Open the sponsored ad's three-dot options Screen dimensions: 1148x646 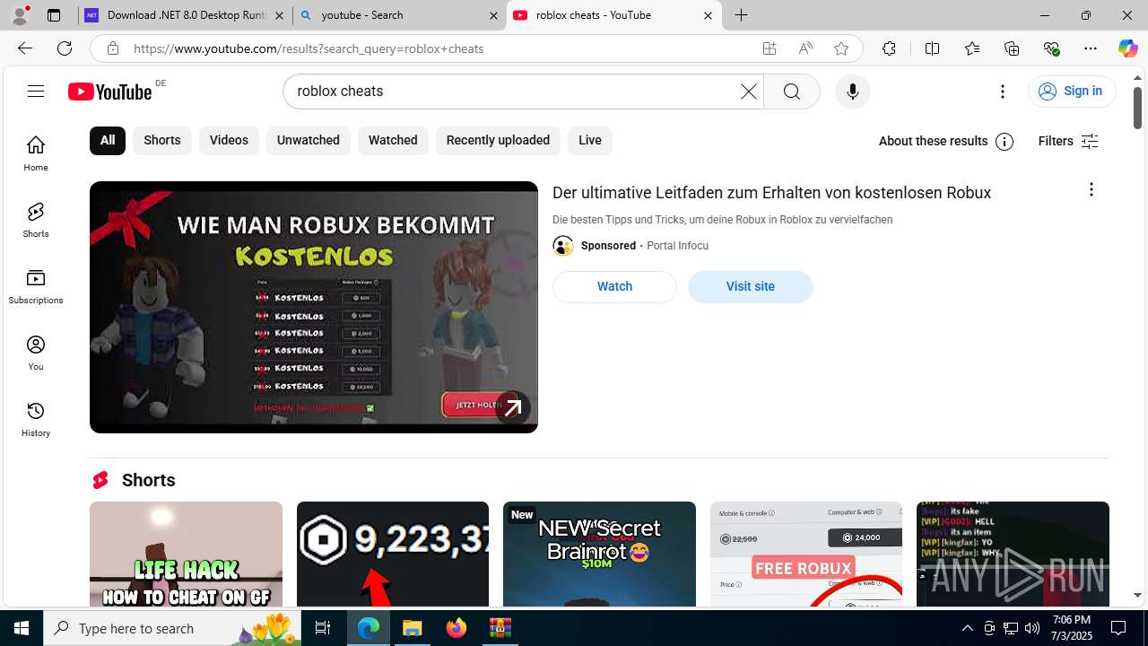click(1091, 189)
